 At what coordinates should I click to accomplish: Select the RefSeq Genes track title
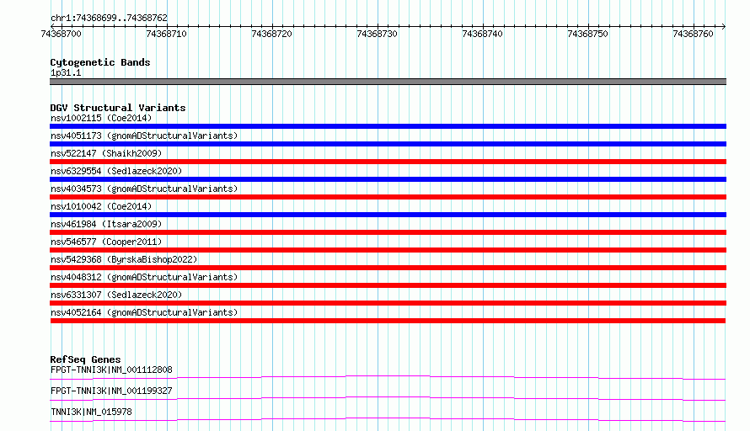(86, 359)
